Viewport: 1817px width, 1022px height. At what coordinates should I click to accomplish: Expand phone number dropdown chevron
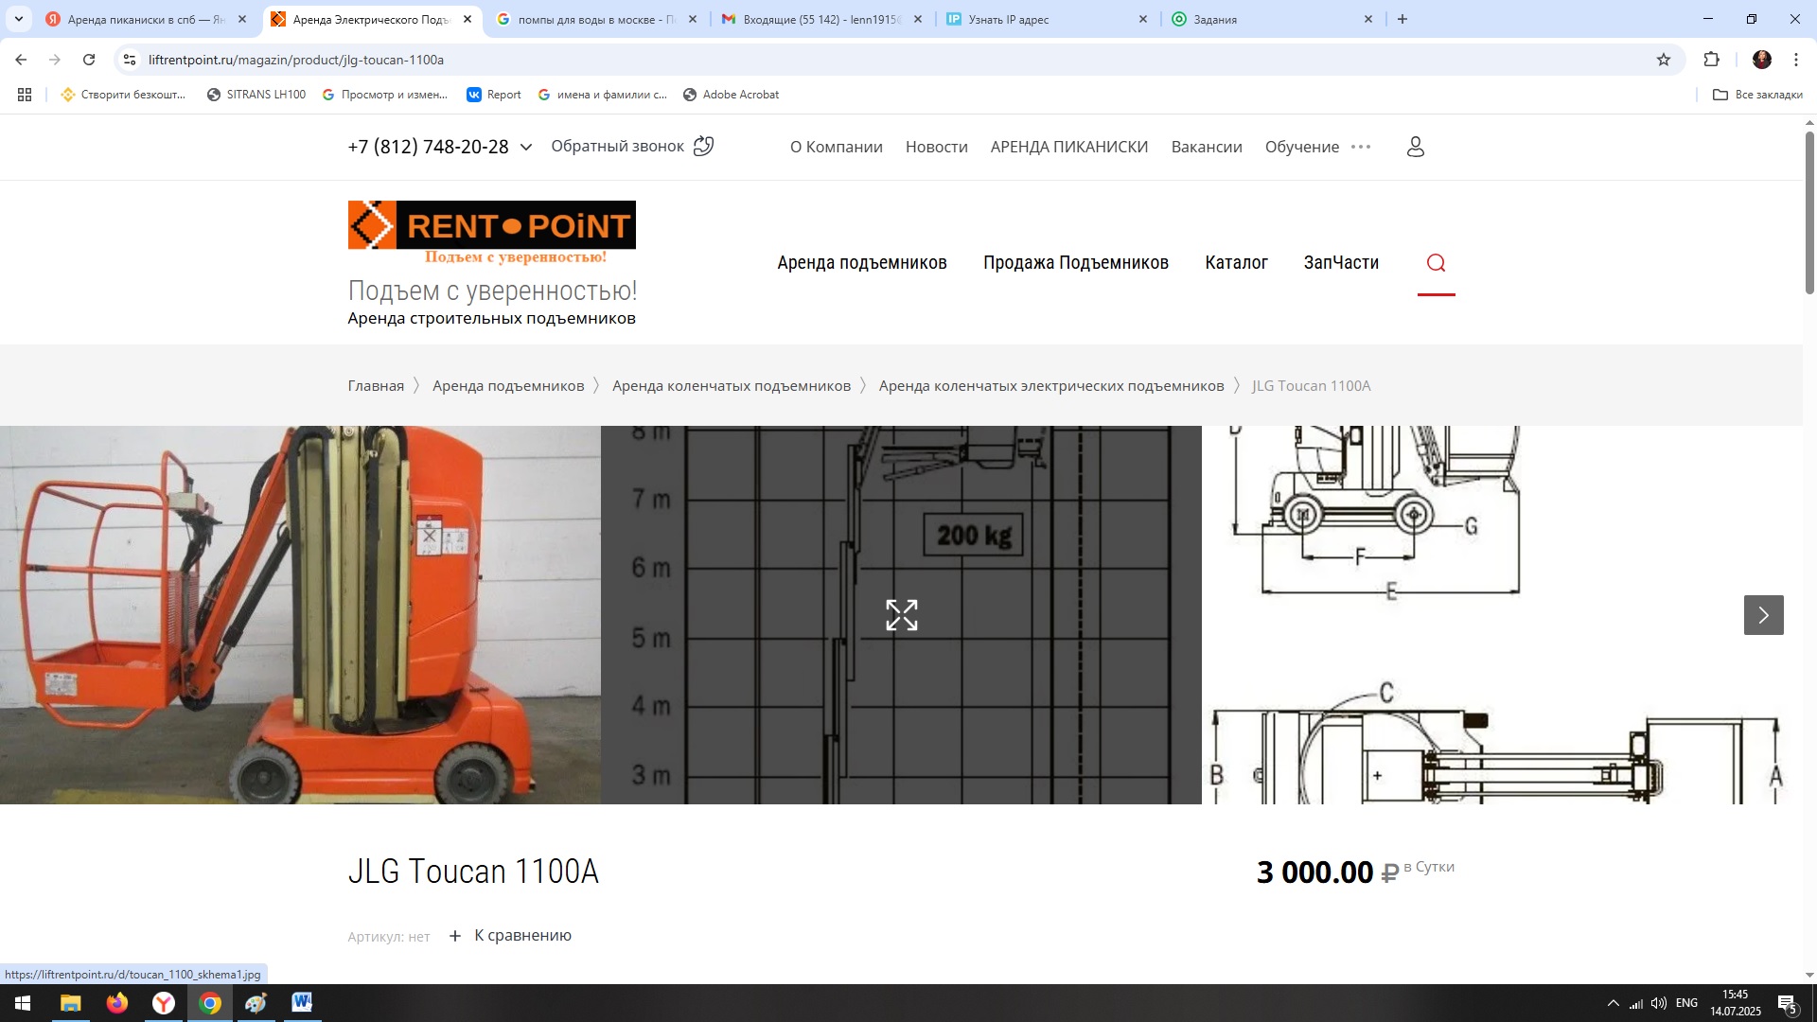coord(526,147)
